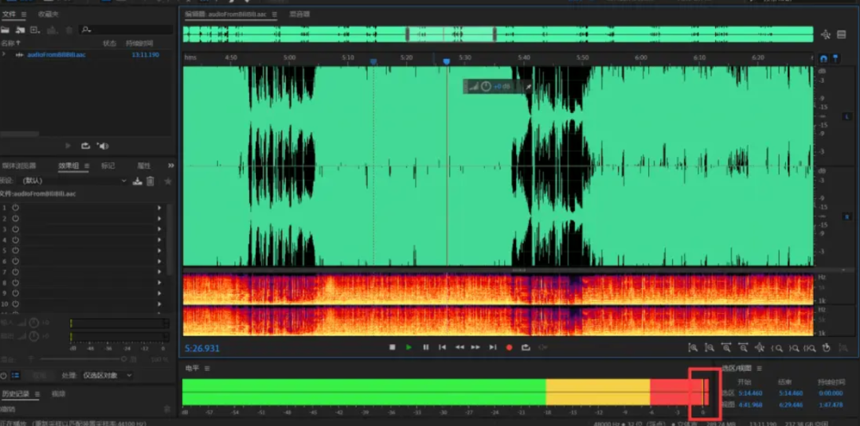860x426 pixels.
Task: Pause playback with the Pause button
Action: [x=426, y=347]
